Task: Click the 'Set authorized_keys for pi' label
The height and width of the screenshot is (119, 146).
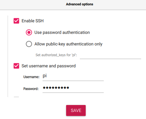Action: point(56,55)
